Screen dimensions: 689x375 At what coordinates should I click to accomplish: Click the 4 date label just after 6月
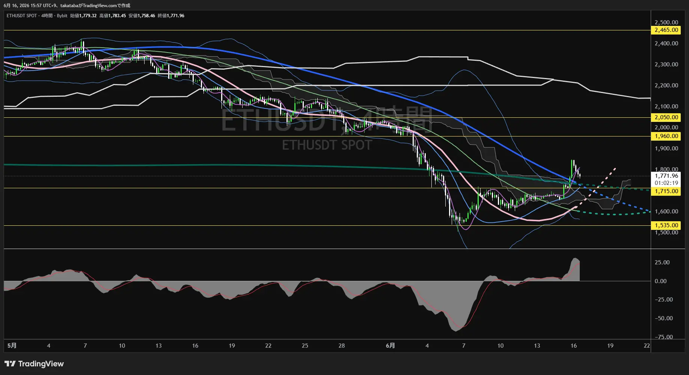pyautogui.click(x=427, y=346)
